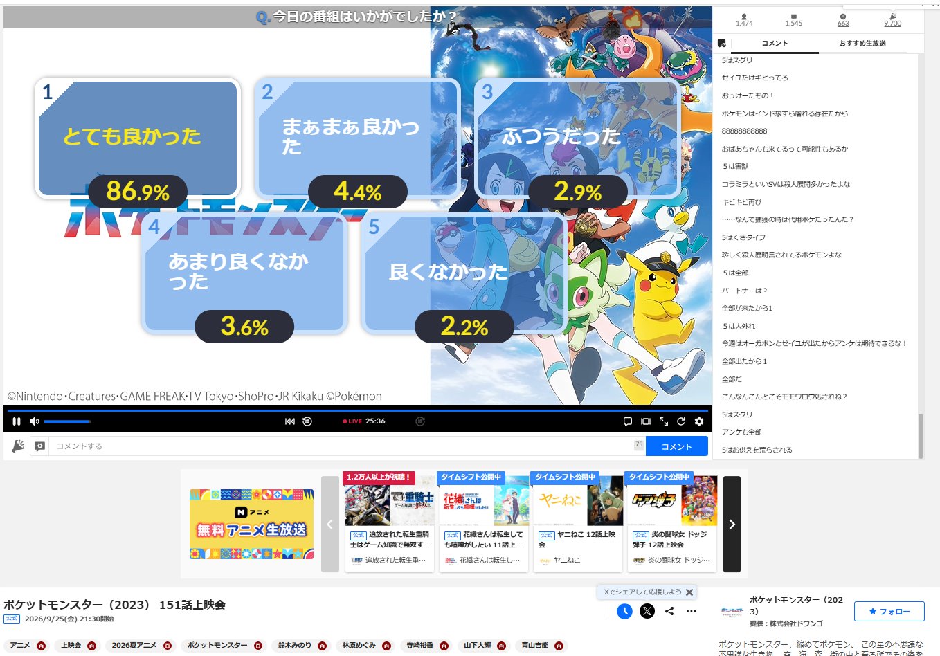Expand the three-dots more options menu
The height and width of the screenshot is (656, 940).
(x=692, y=611)
